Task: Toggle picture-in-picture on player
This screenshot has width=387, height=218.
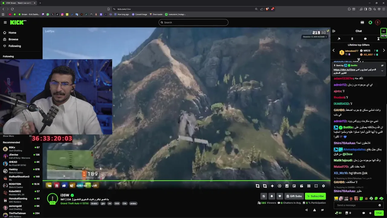Action: coord(294,186)
